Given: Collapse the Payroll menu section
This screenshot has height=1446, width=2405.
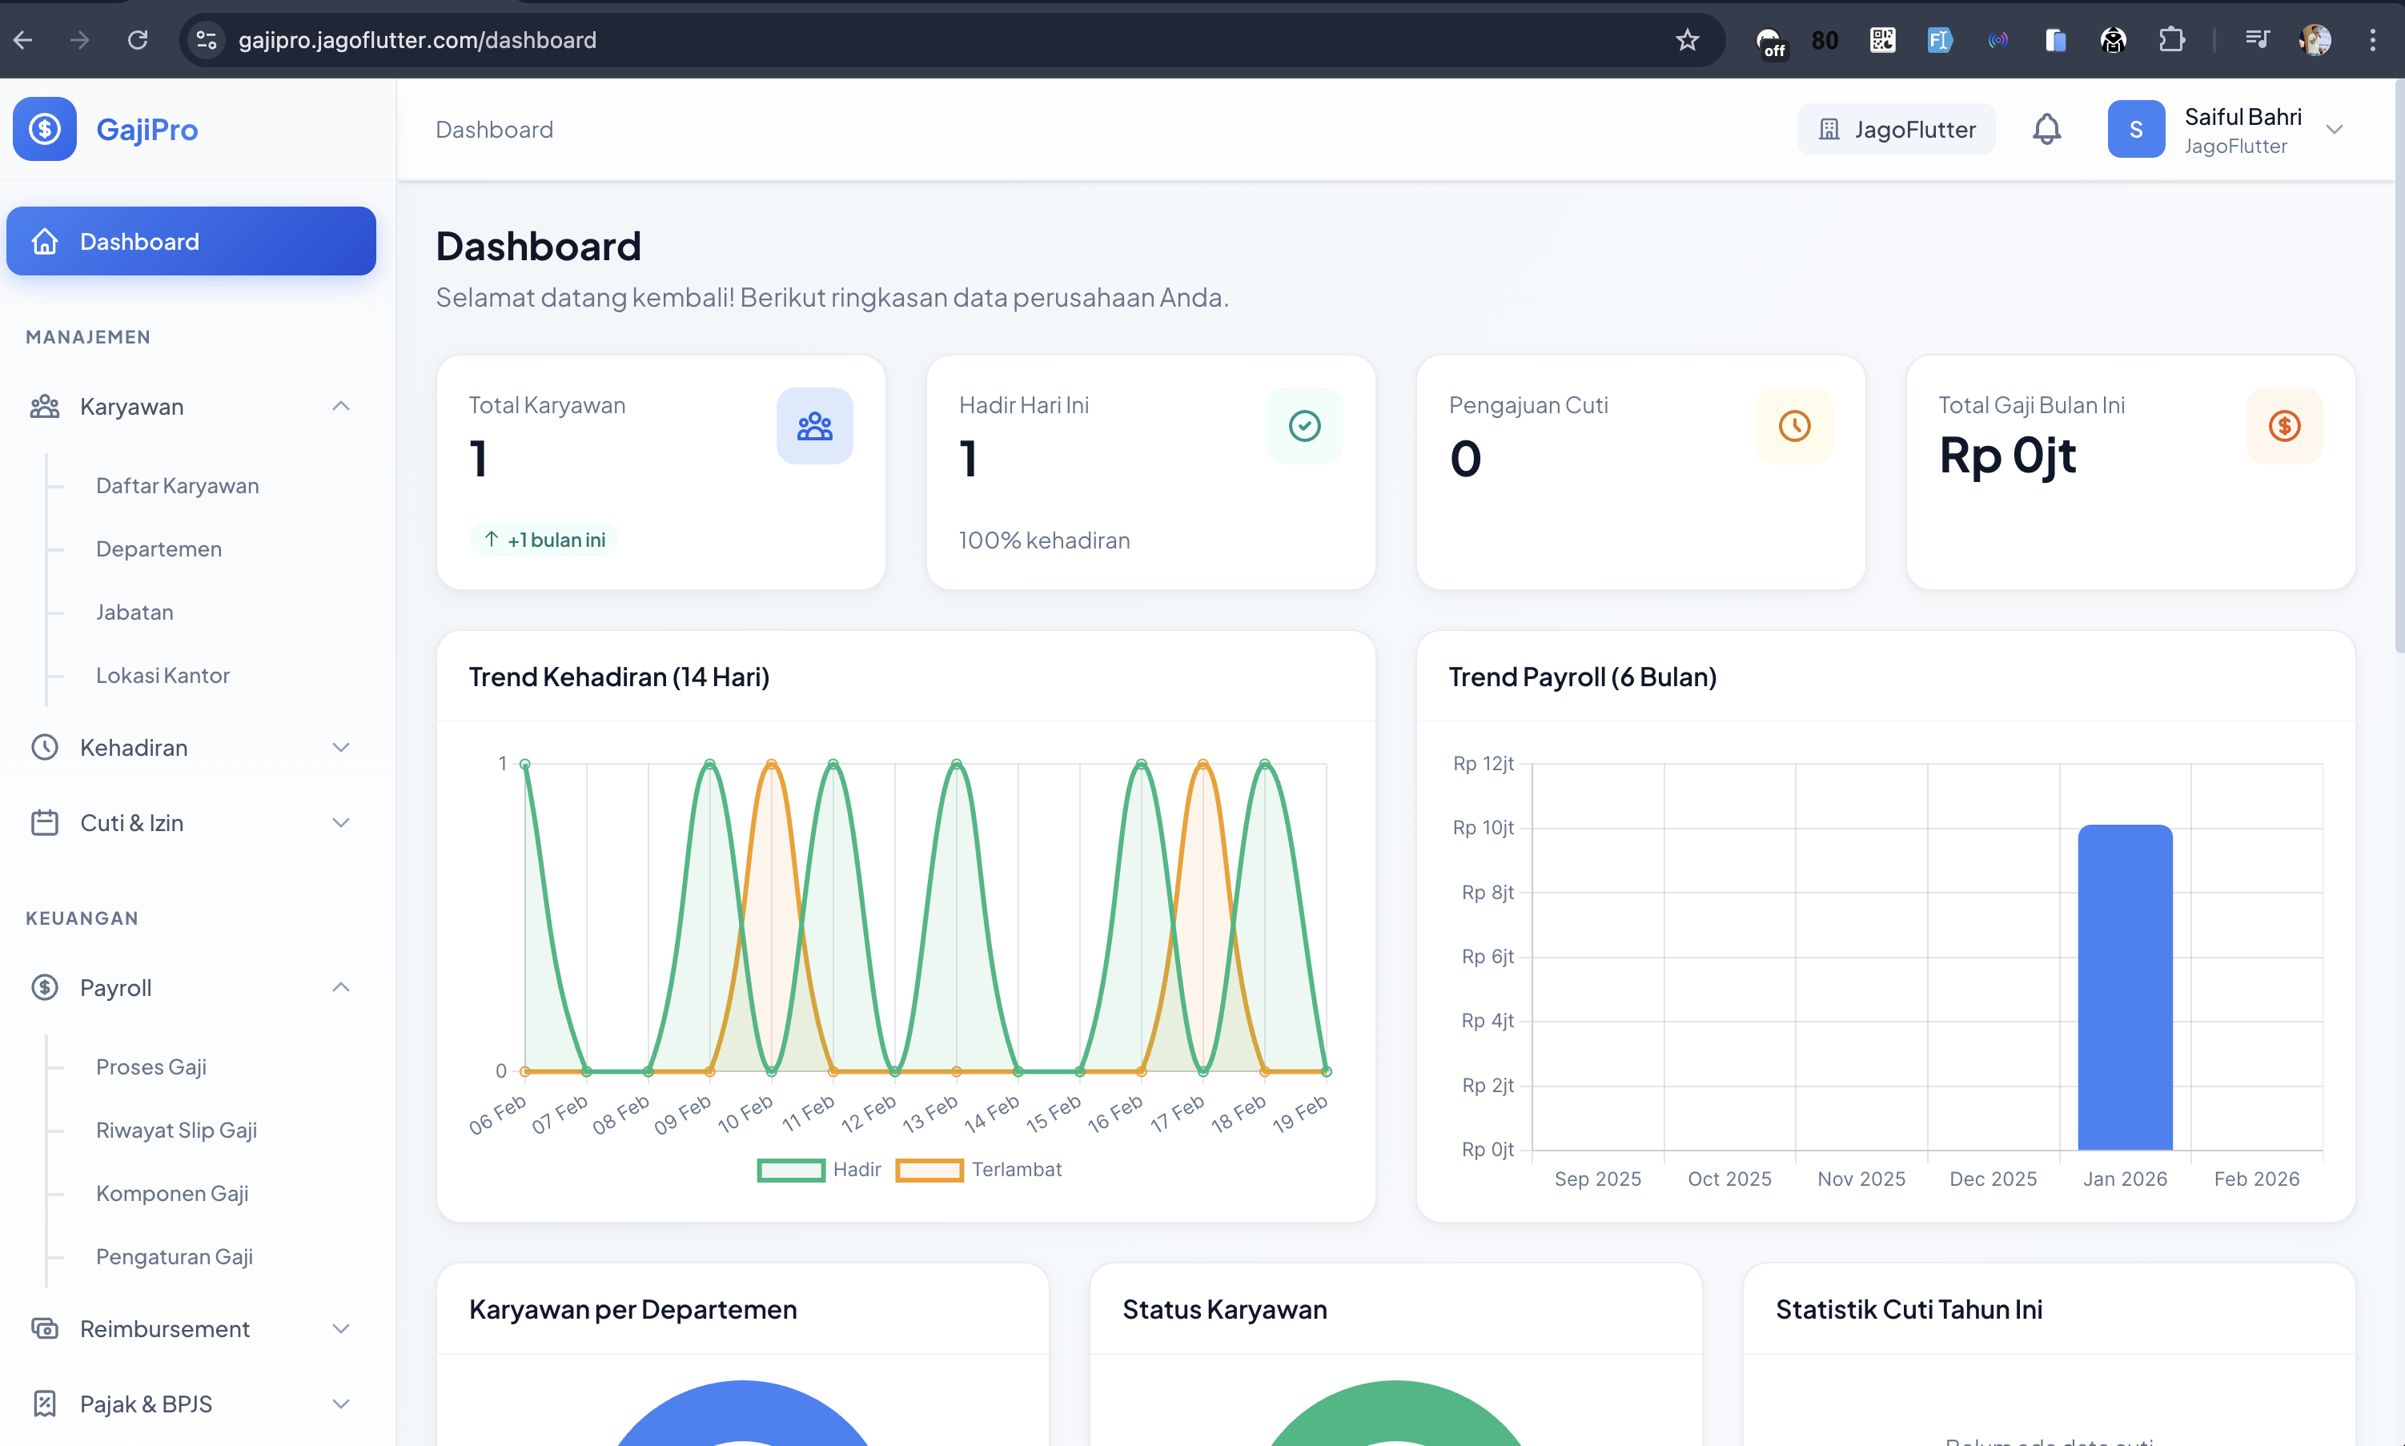Looking at the screenshot, I should [x=191, y=987].
